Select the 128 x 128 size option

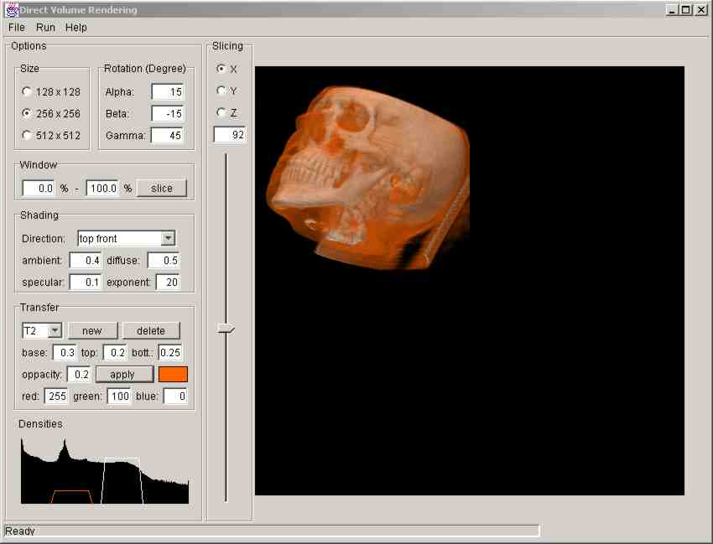click(x=27, y=91)
